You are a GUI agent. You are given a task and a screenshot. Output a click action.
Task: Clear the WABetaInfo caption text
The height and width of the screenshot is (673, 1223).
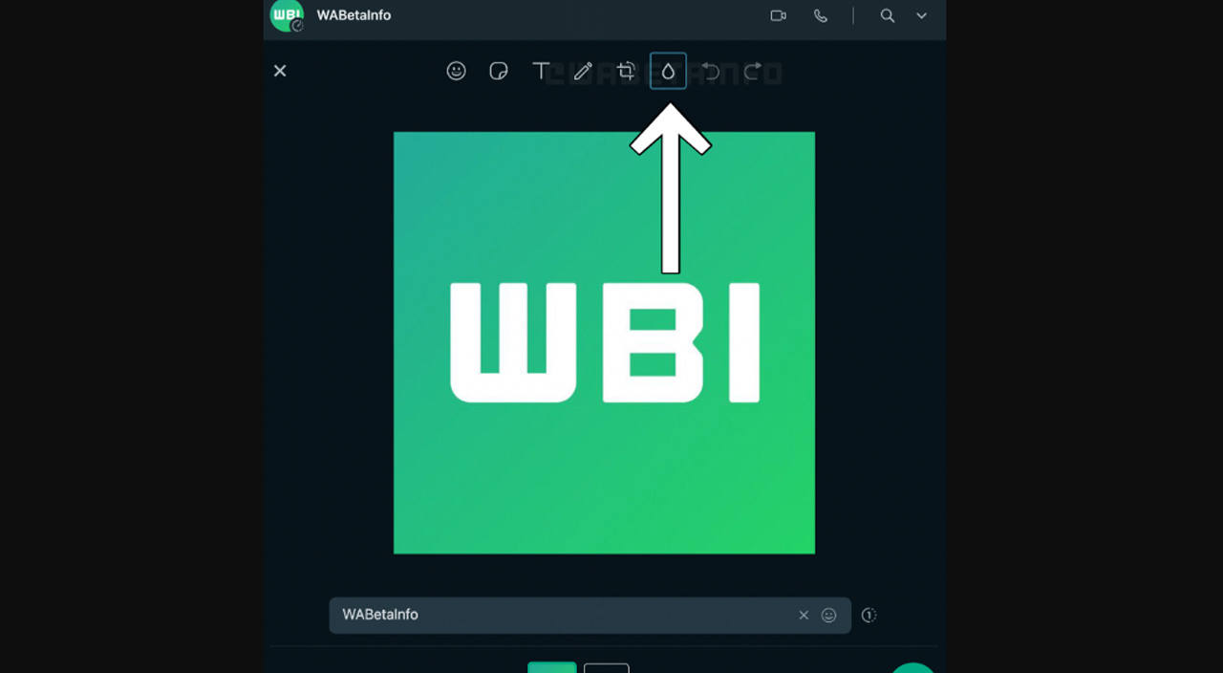[804, 615]
